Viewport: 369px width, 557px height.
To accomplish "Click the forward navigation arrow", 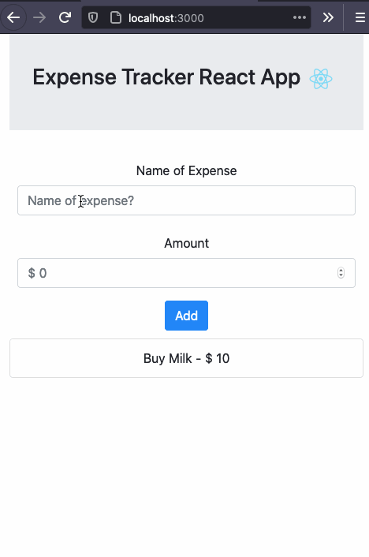I will 39,17.
